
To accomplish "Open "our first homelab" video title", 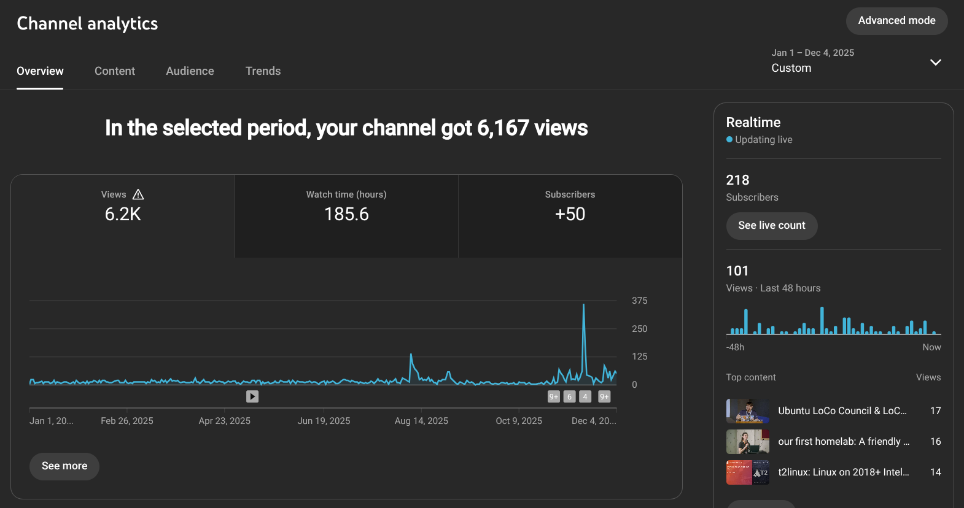I will pos(843,442).
